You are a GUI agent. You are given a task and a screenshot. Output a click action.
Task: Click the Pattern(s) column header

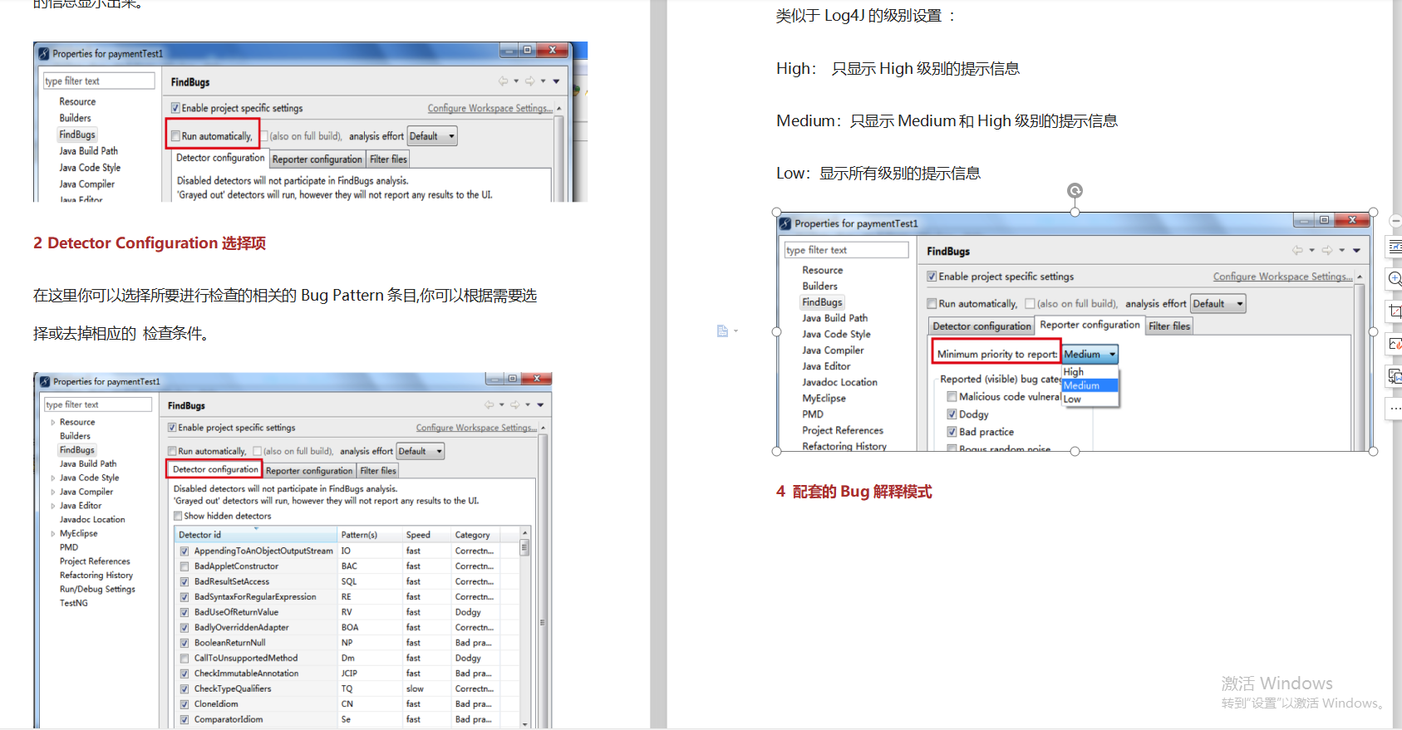pyautogui.click(x=370, y=535)
